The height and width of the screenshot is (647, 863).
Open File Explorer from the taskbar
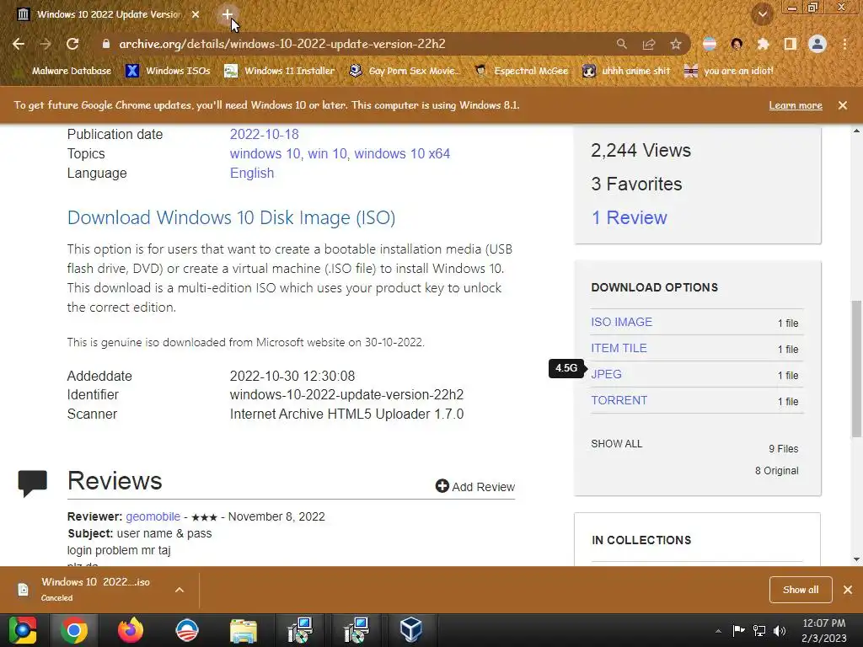[x=244, y=630]
